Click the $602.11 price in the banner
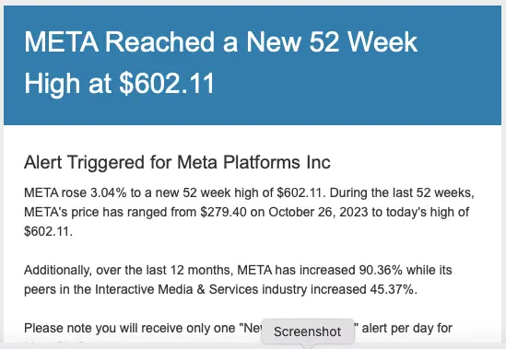The image size is (506, 349). pyautogui.click(x=167, y=84)
